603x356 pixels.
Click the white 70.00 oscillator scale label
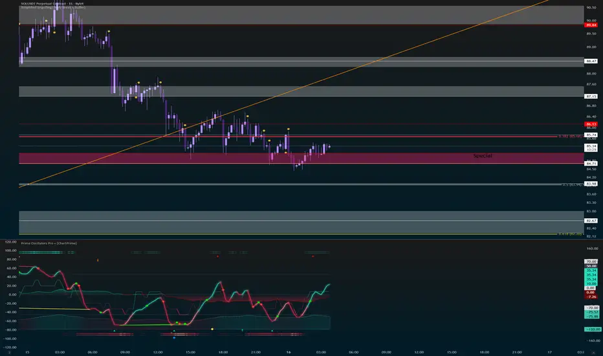(x=591, y=261)
